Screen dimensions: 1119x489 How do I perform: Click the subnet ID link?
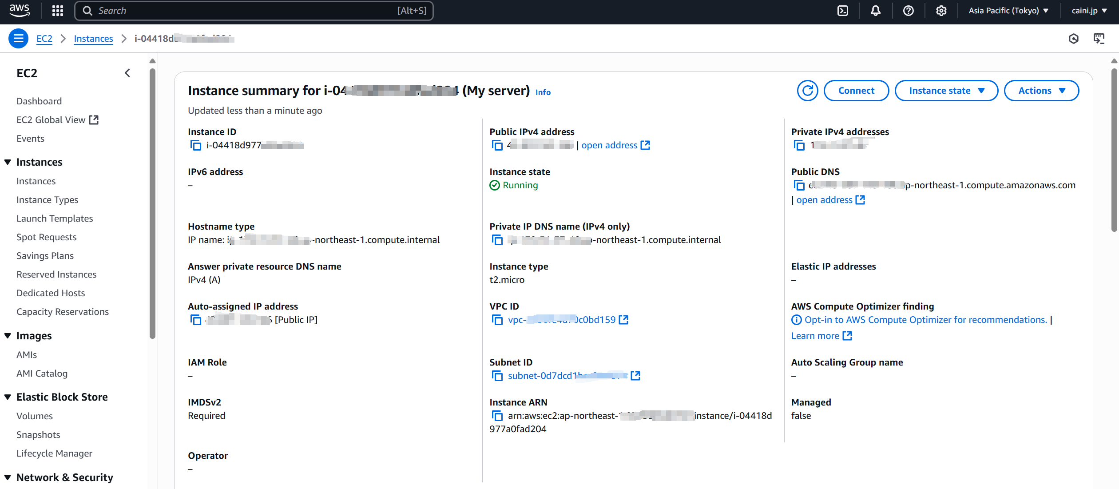[567, 376]
